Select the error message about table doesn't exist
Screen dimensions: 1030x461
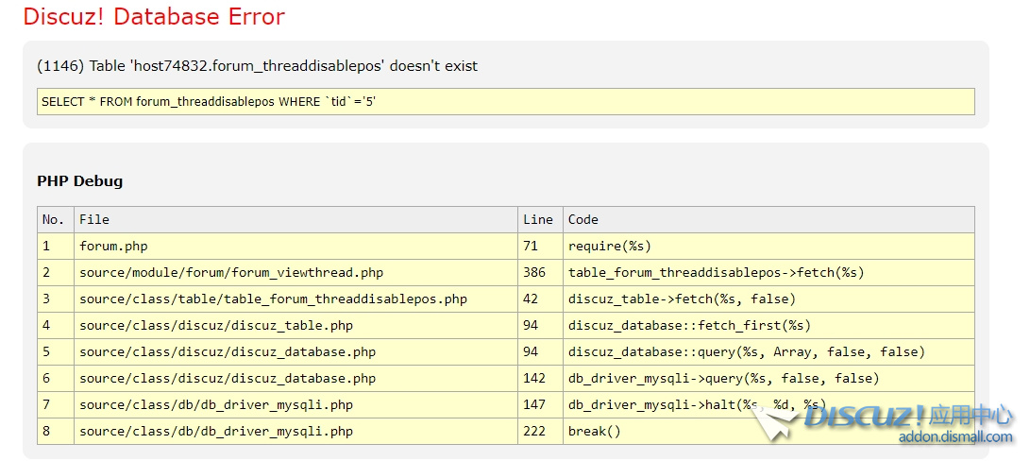[258, 66]
